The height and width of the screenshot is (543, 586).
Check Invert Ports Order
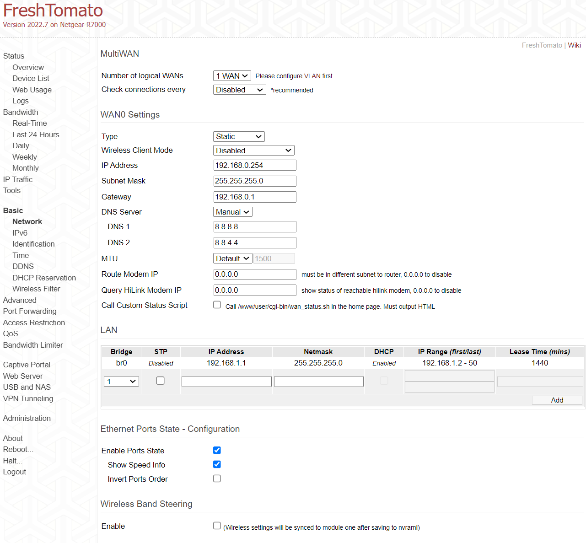click(217, 478)
